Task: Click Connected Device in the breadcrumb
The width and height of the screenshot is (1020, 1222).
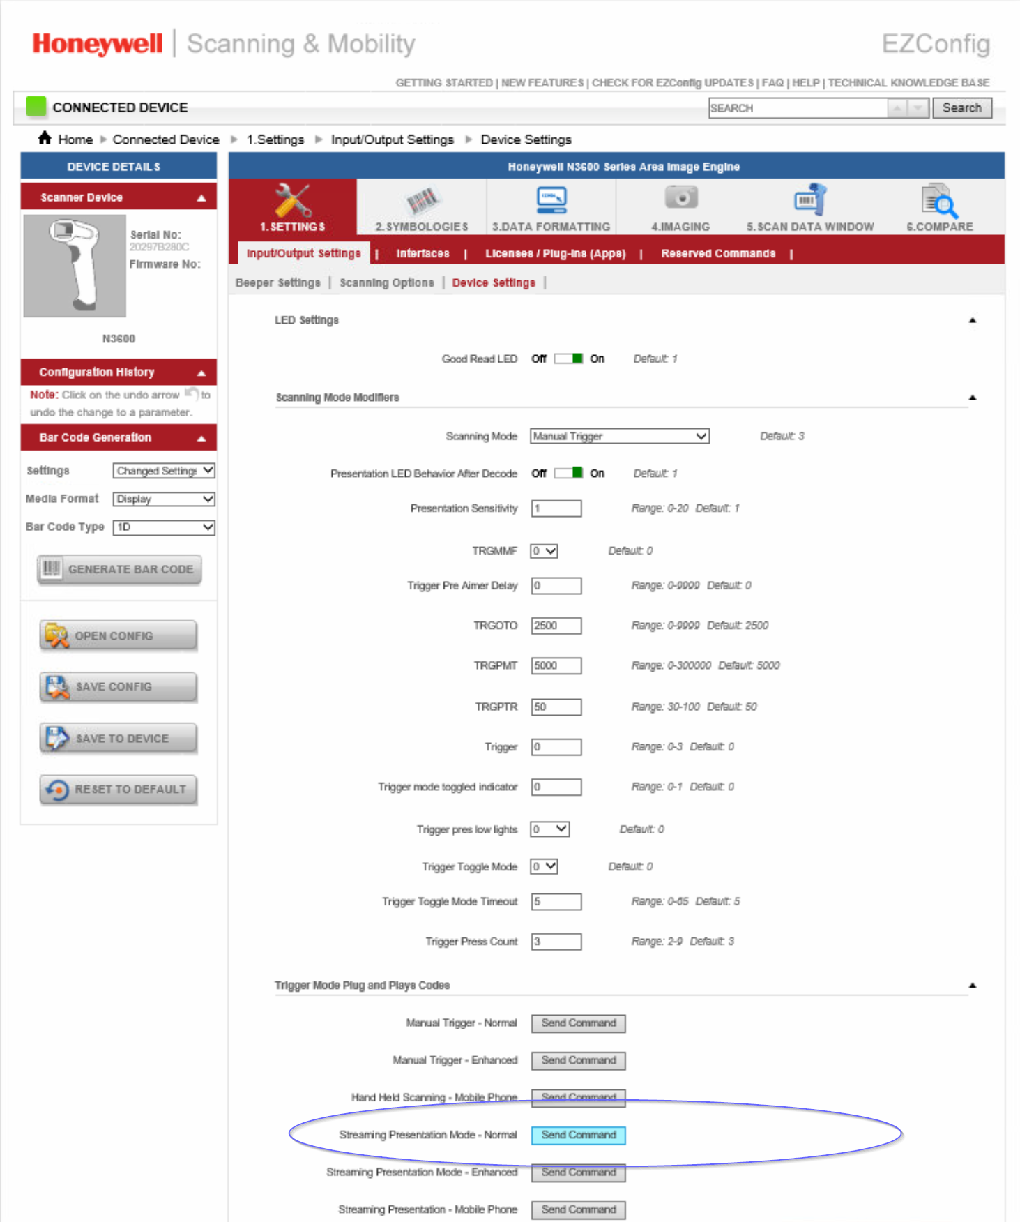Action: tap(166, 139)
